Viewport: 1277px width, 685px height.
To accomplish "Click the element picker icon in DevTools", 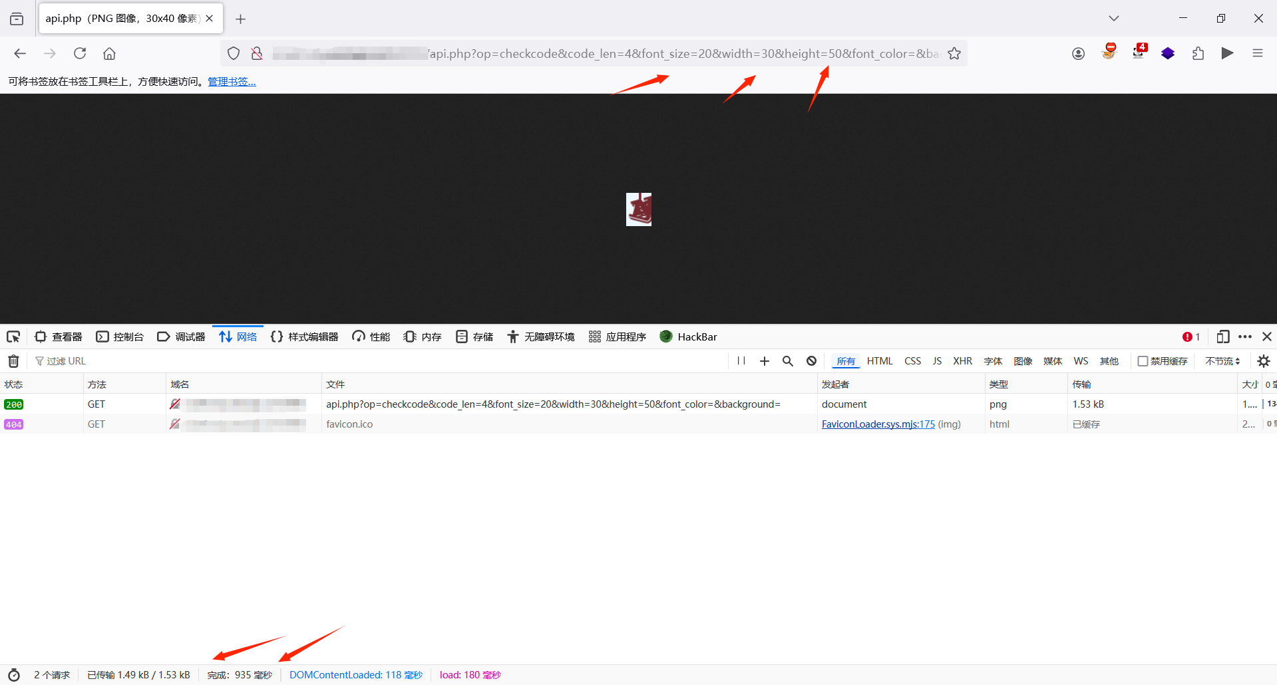I will [13, 337].
